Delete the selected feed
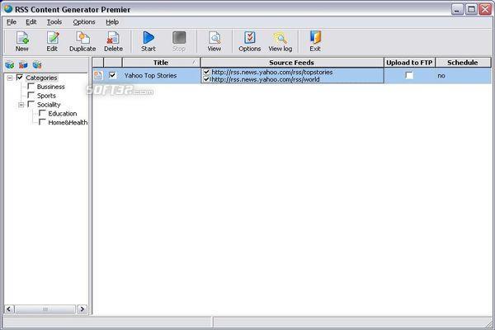This screenshot has width=495, height=330. click(x=113, y=41)
